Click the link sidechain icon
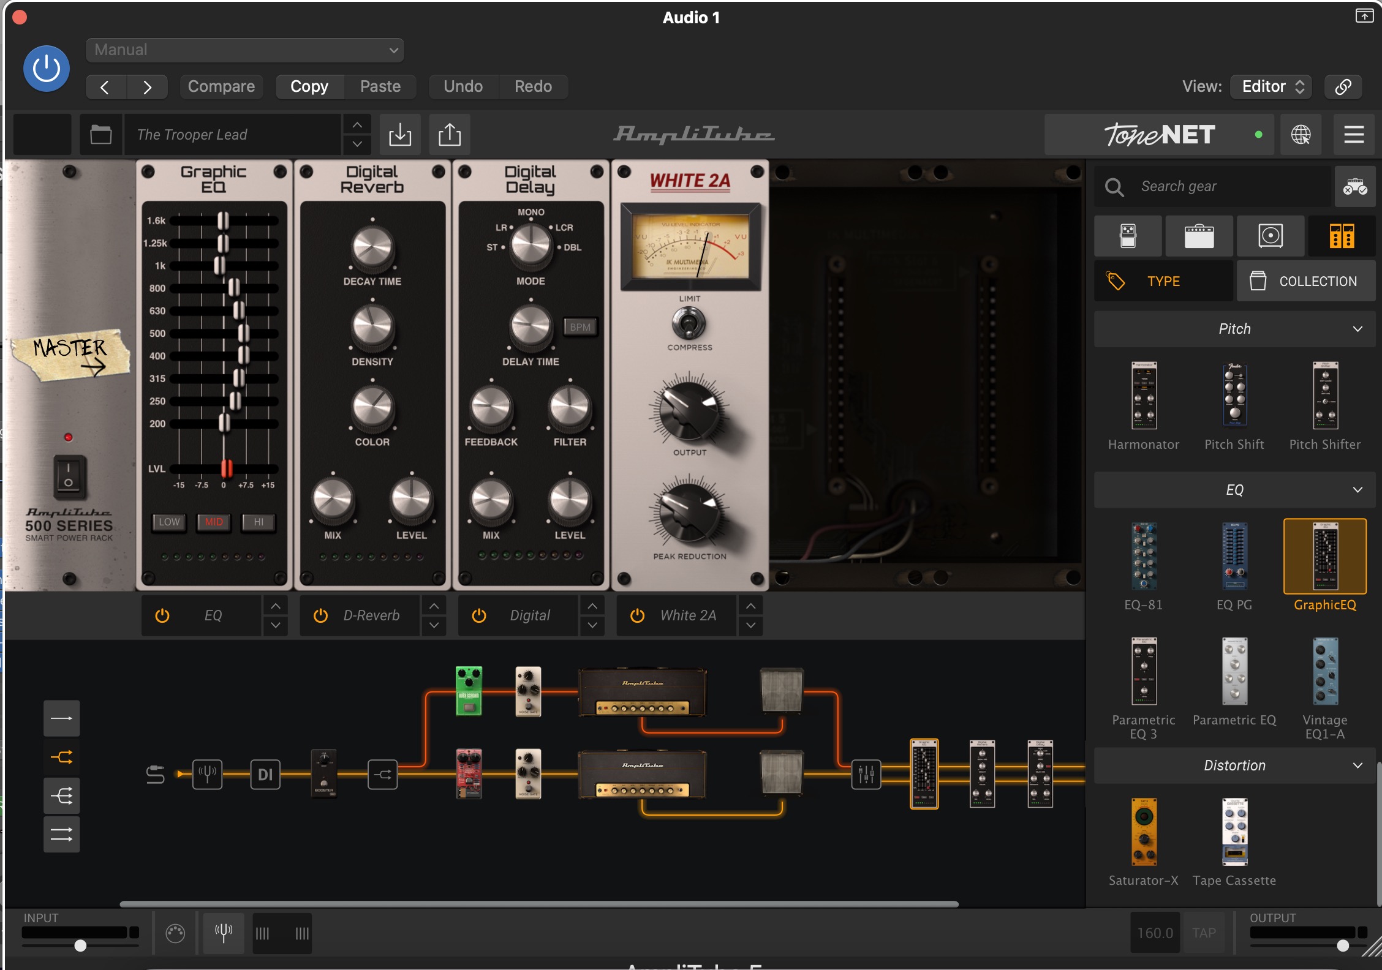1382x970 pixels. pyautogui.click(x=1343, y=86)
